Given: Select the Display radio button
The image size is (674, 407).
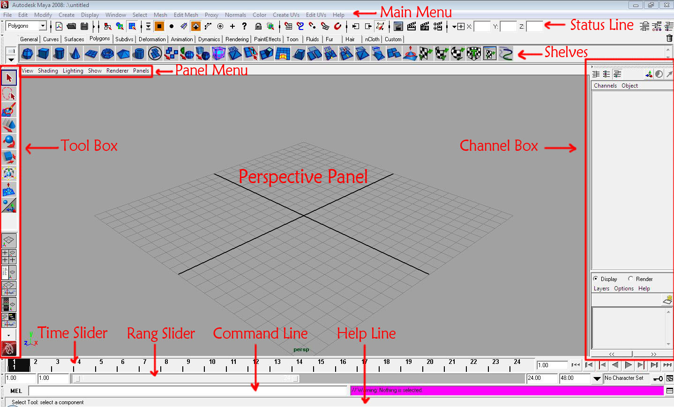Looking at the screenshot, I should (x=596, y=279).
